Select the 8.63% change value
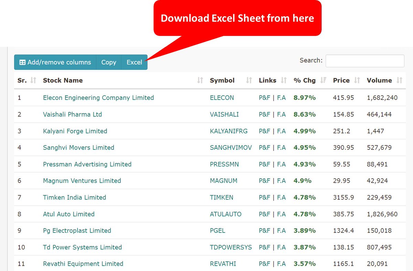Image resolution: width=413 pixels, height=271 pixels. point(305,114)
